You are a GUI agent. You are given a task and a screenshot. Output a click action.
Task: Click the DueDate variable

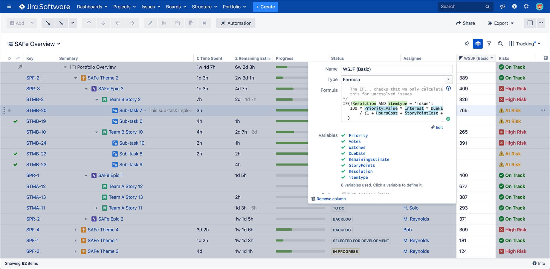click(x=357, y=153)
